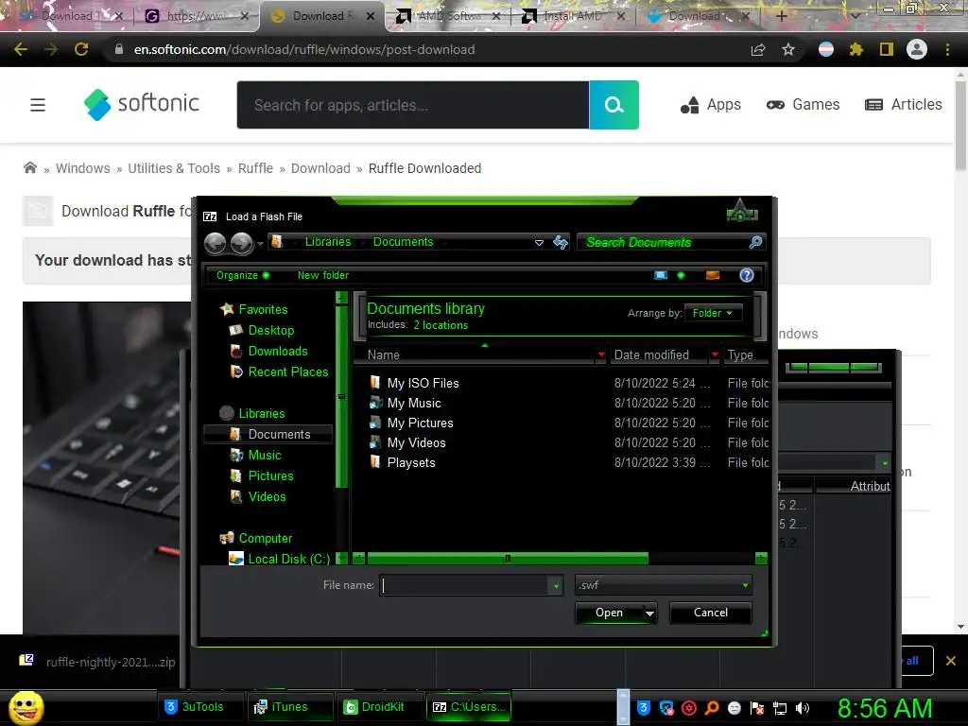The width and height of the screenshot is (968, 726).
Task: Follow the Ruffle breadcrumb link
Action: click(255, 168)
